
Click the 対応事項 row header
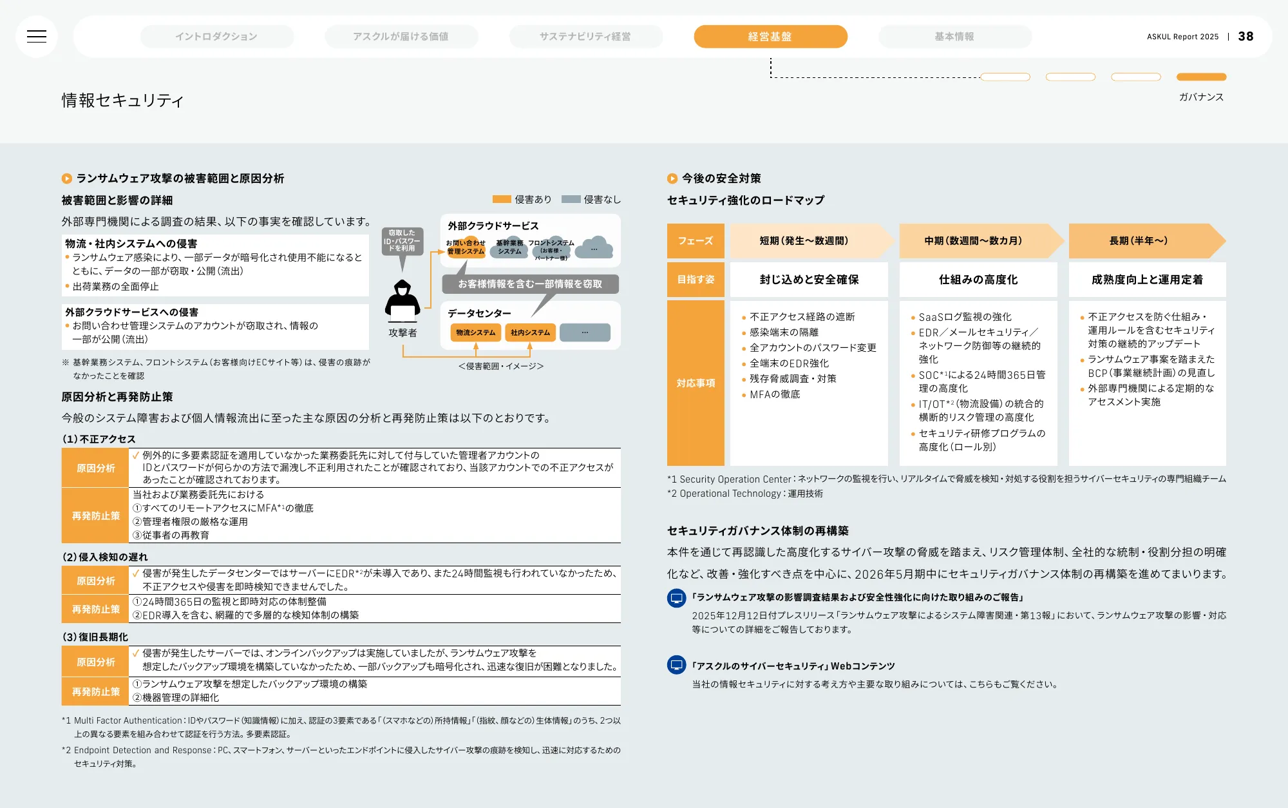pyautogui.click(x=696, y=383)
